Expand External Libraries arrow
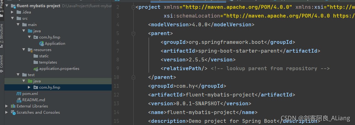Screen dimensions: 355x125 coord(7,106)
